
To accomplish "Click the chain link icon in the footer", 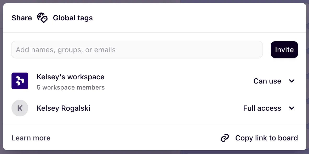I will (x=225, y=138).
